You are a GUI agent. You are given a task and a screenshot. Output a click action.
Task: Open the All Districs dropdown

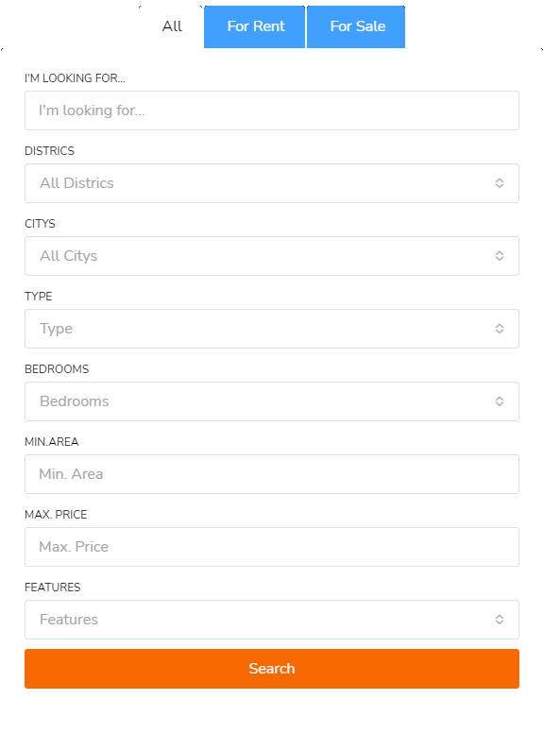(272, 183)
